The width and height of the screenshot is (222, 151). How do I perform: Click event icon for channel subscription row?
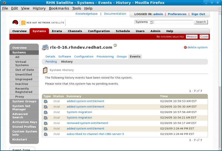[x=46, y=134]
